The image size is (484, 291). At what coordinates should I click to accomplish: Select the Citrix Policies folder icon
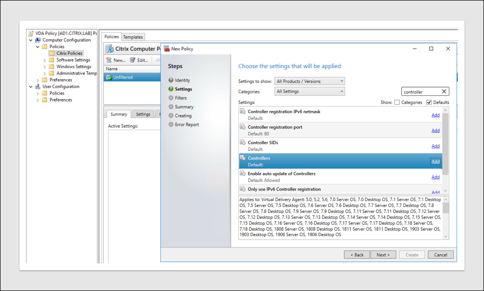52,53
